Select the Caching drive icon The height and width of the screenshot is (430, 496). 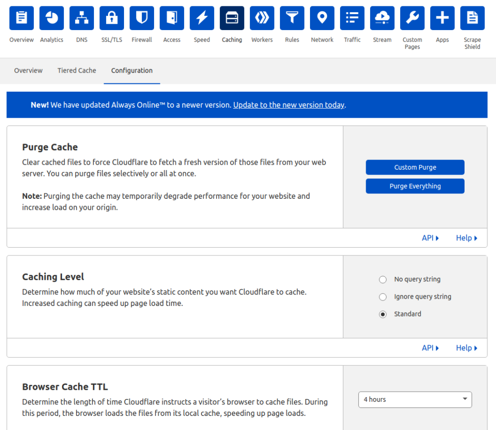click(x=232, y=18)
